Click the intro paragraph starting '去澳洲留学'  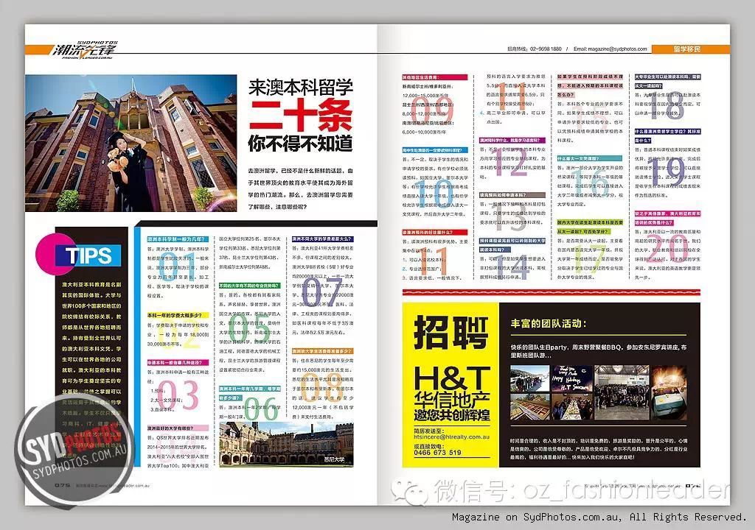tap(301, 188)
